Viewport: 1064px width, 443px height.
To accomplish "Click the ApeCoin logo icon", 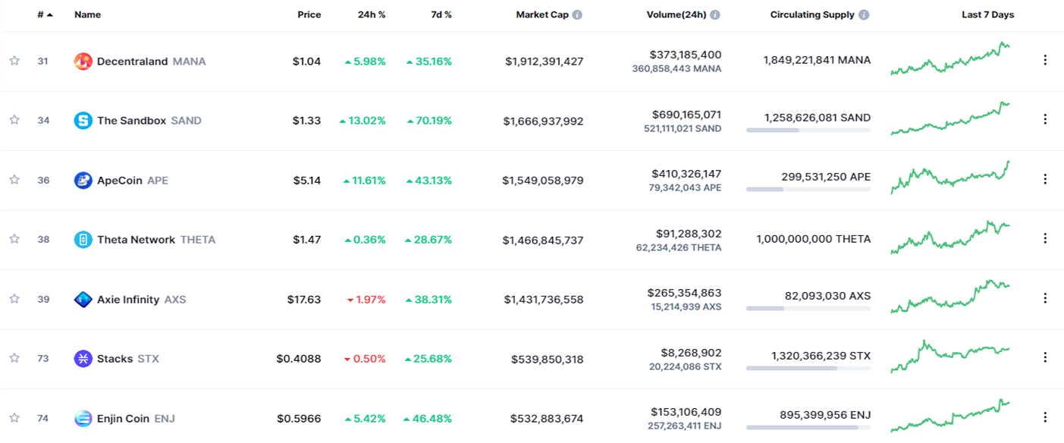I will click(x=83, y=181).
